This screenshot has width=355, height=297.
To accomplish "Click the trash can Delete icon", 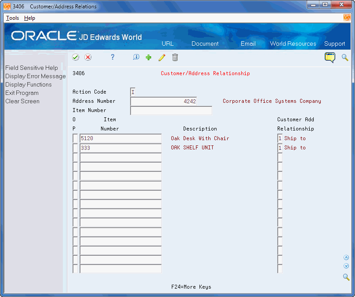I will [175, 58].
